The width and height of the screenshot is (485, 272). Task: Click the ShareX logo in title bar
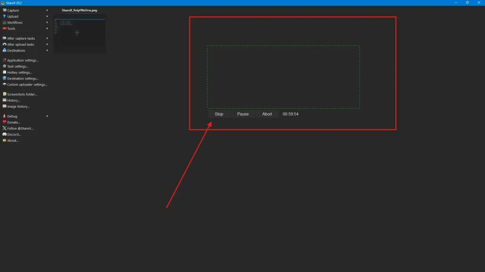coord(3,3)
